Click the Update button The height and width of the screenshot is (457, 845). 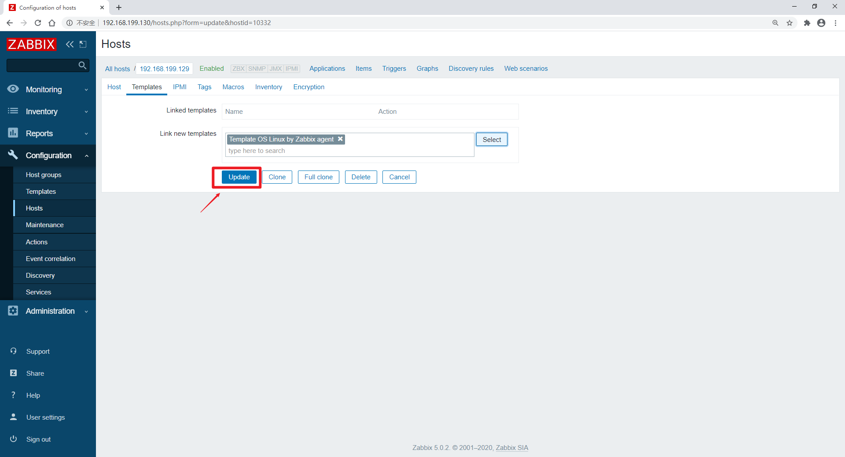(x=239, y=177)
